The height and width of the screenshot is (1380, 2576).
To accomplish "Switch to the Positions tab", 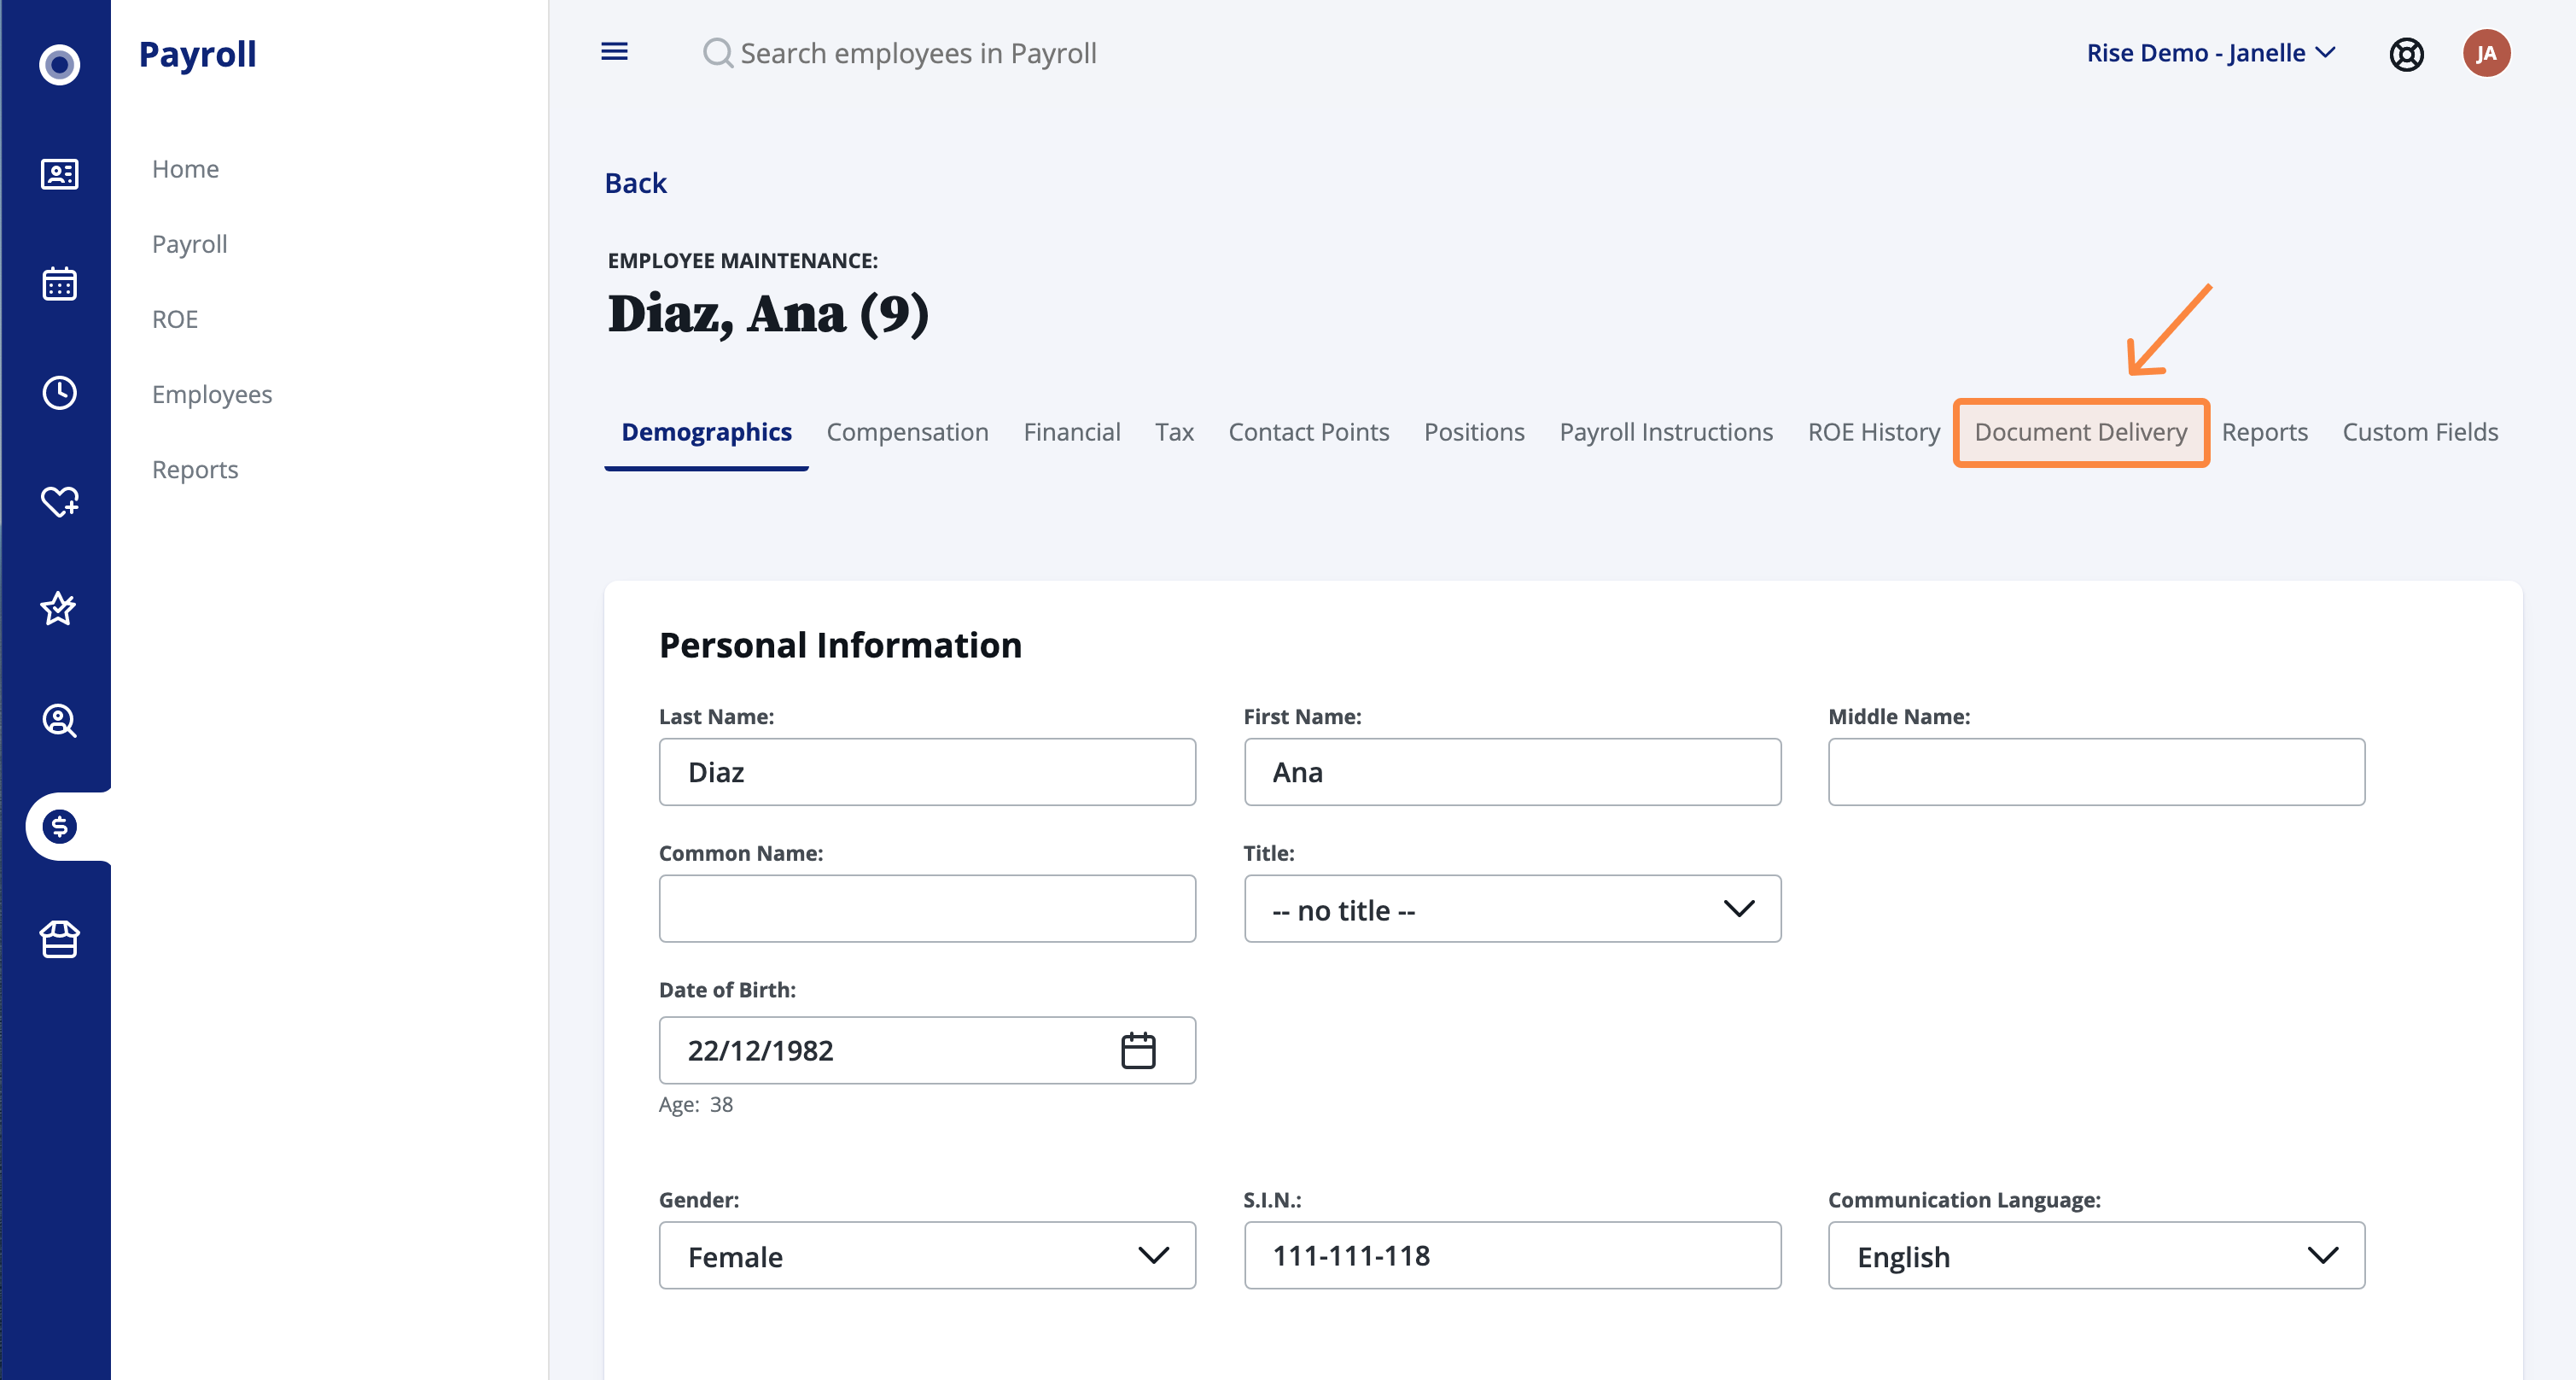I will tap(1474, 432).
